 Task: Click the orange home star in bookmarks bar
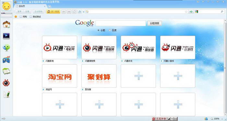pyautogui.click(x=16, y=17)
